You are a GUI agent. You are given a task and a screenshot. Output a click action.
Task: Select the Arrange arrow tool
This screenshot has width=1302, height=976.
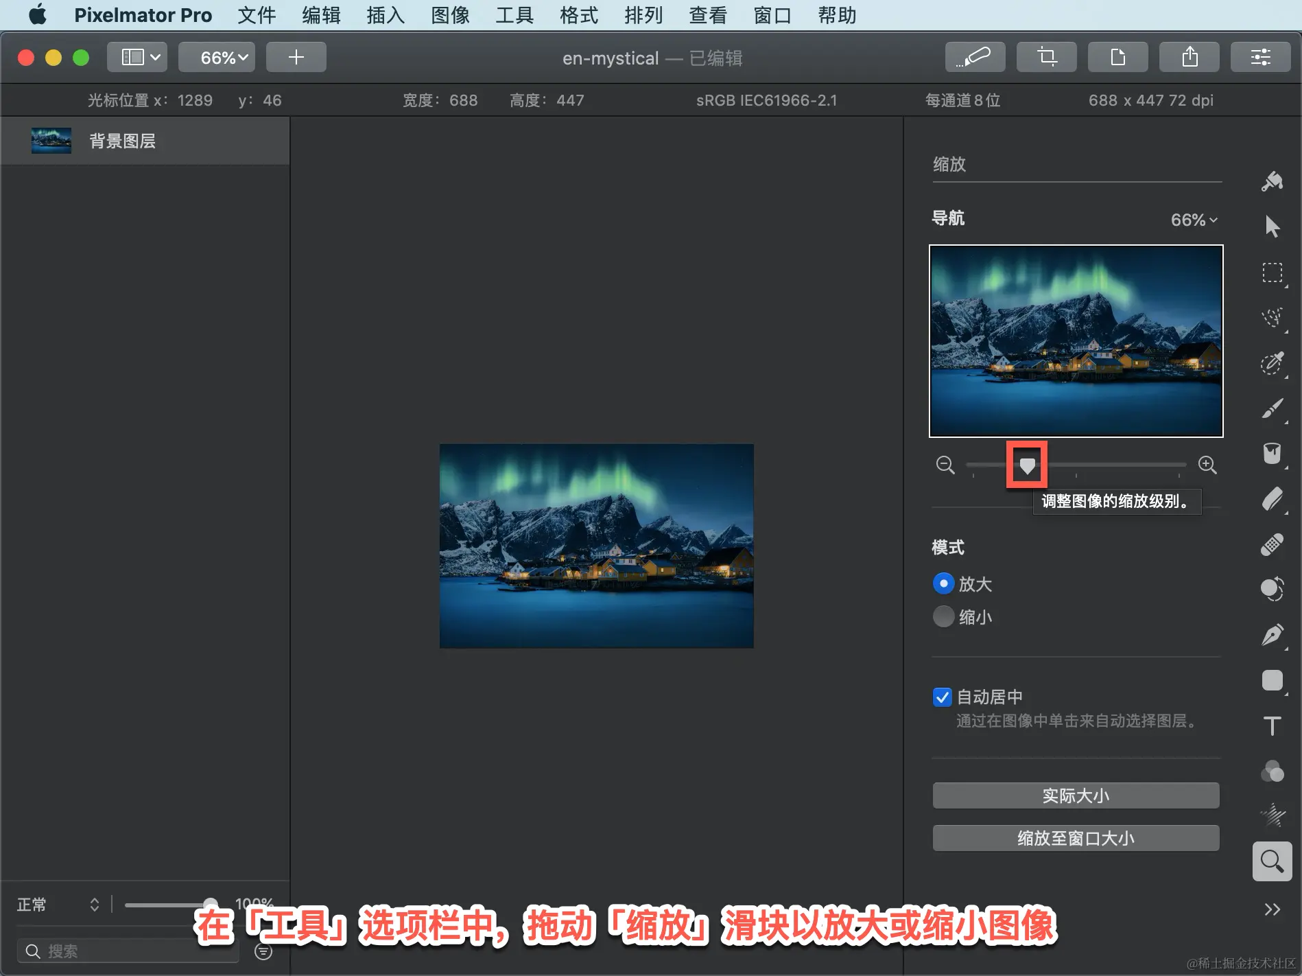point(1273,226)
